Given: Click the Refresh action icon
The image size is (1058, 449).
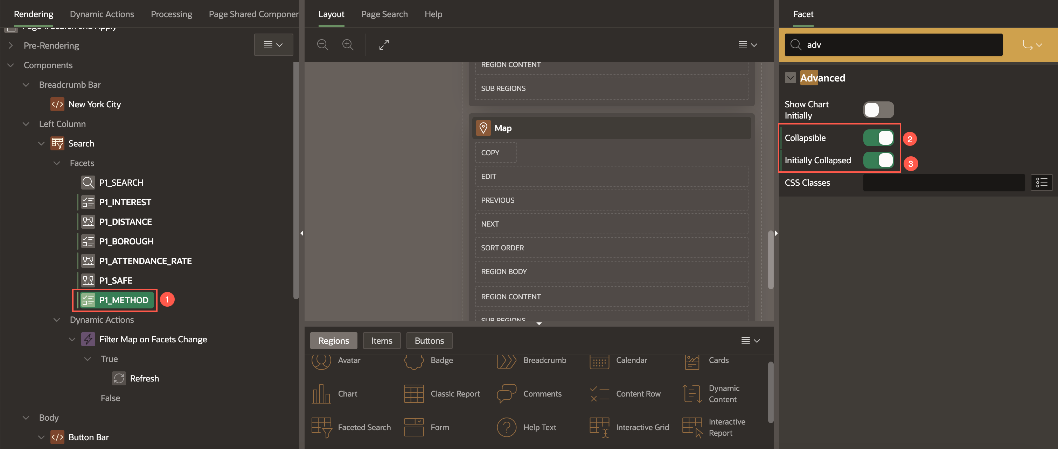Looking at the screenshot, I should point(119,378).
